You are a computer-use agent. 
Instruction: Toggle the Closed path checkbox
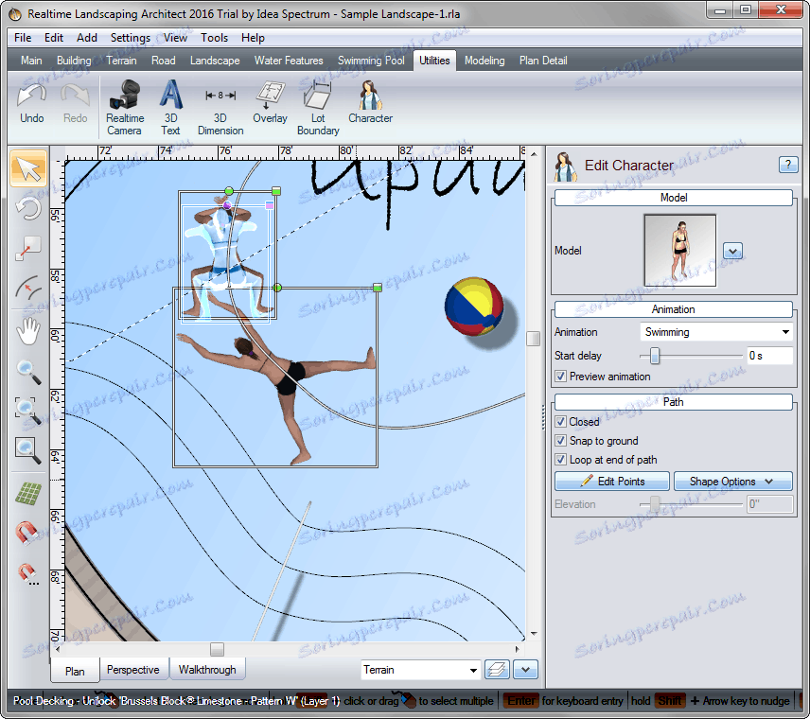[560, 422]
